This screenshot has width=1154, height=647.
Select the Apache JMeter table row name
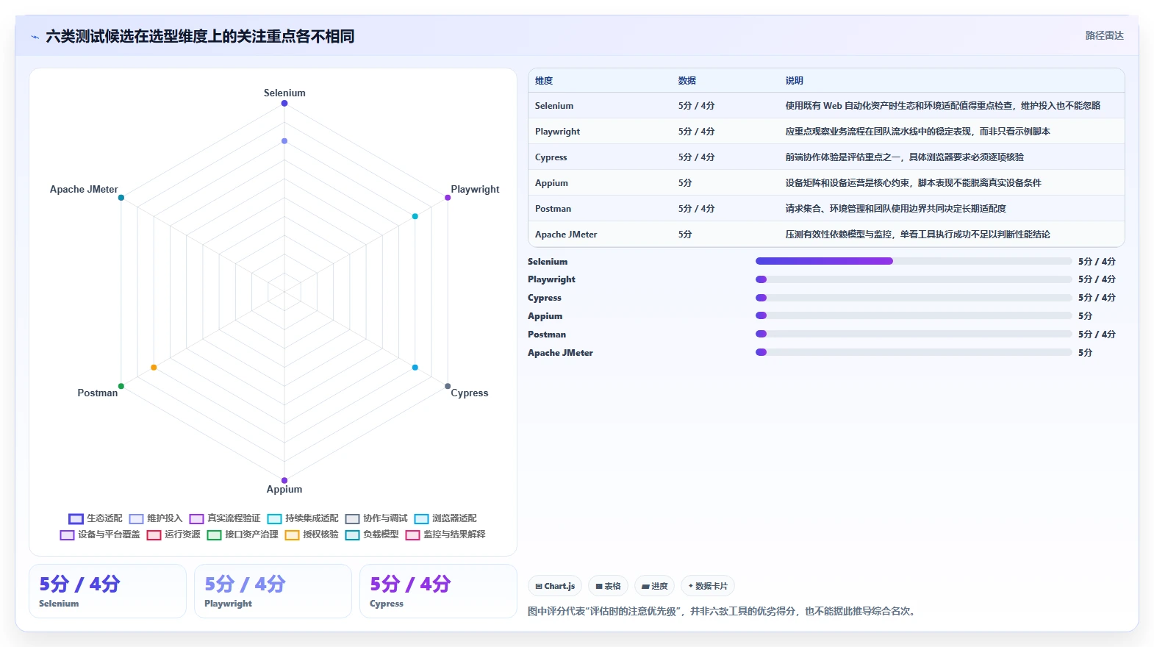[x=566, y=235]
